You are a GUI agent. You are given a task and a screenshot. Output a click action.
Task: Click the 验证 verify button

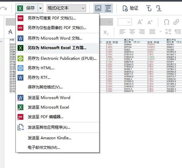(x=130, y=8)
